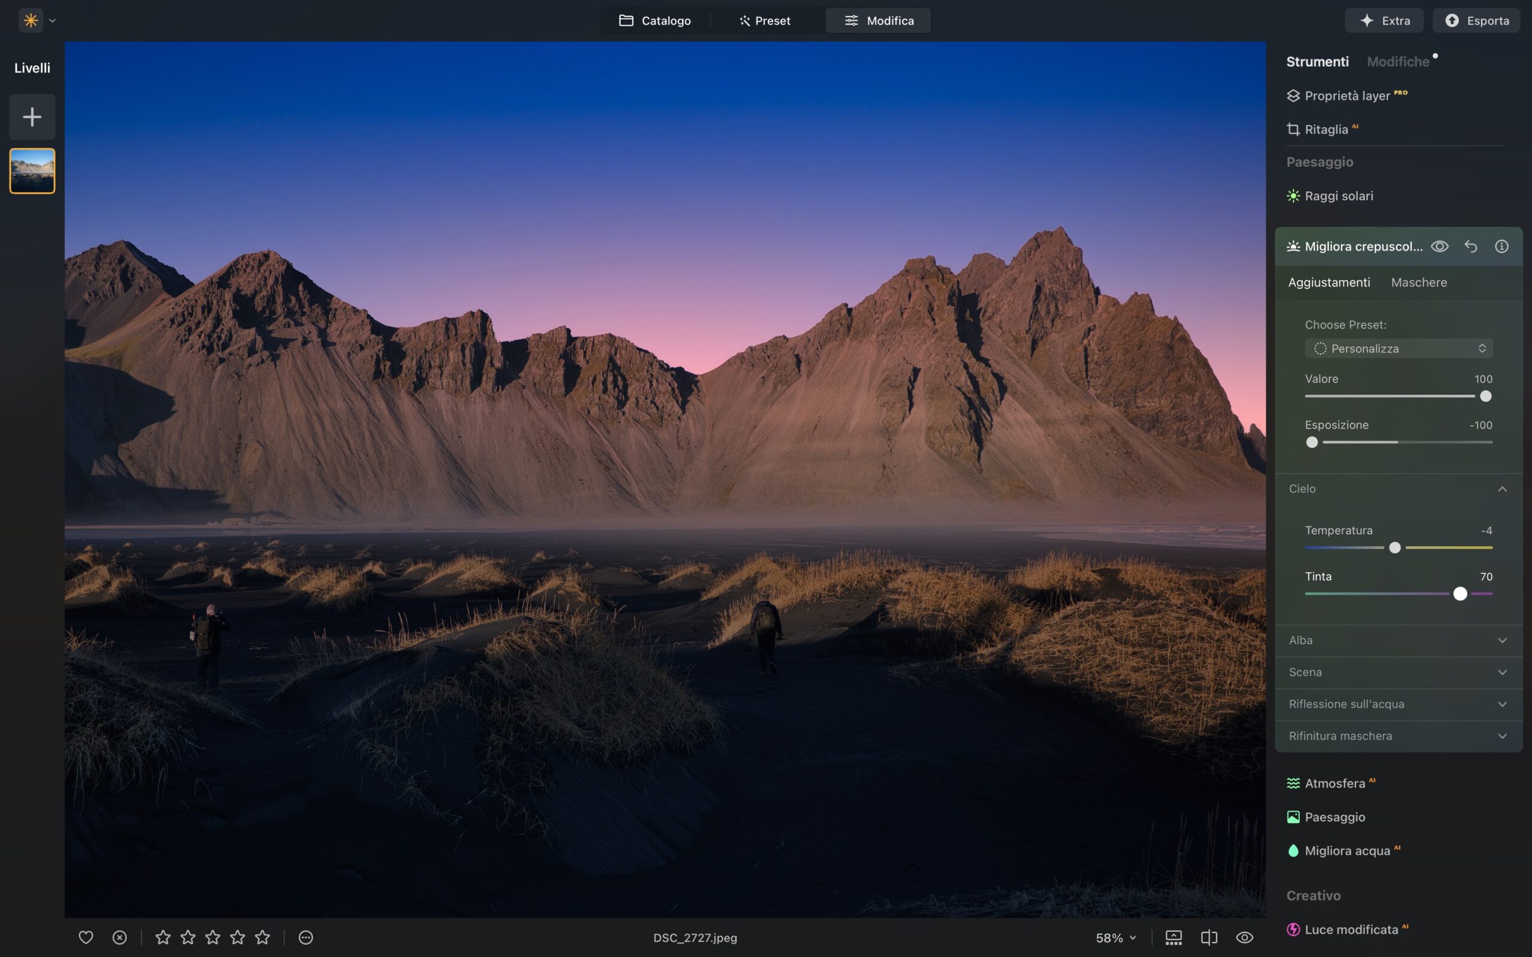Viewport: 1532px width, 957px height.
Task: Open the Atmosfera AI tool
Action: tap(1336, 783)
